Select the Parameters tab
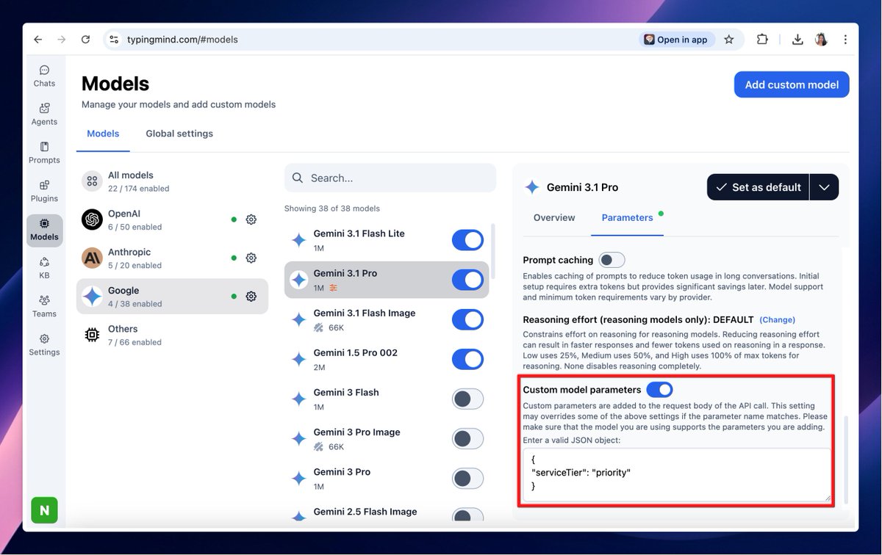Screen dimensions: 882x555 627,218
